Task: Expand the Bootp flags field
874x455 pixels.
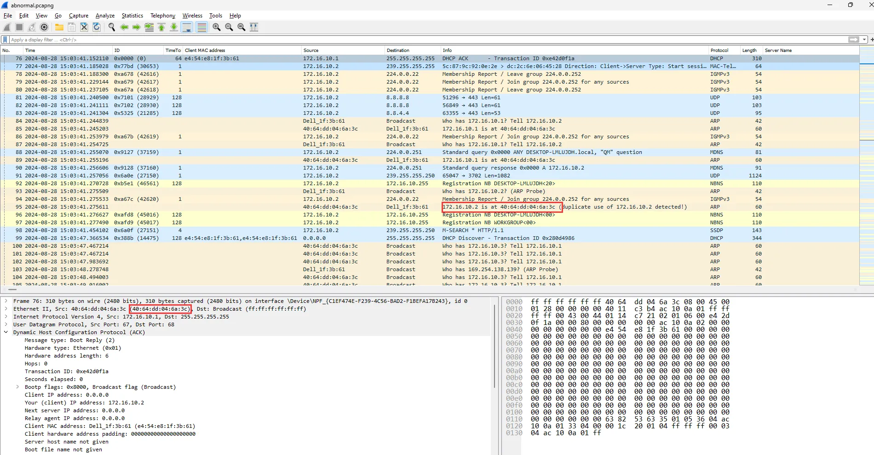Action: (x=17, y=387)
